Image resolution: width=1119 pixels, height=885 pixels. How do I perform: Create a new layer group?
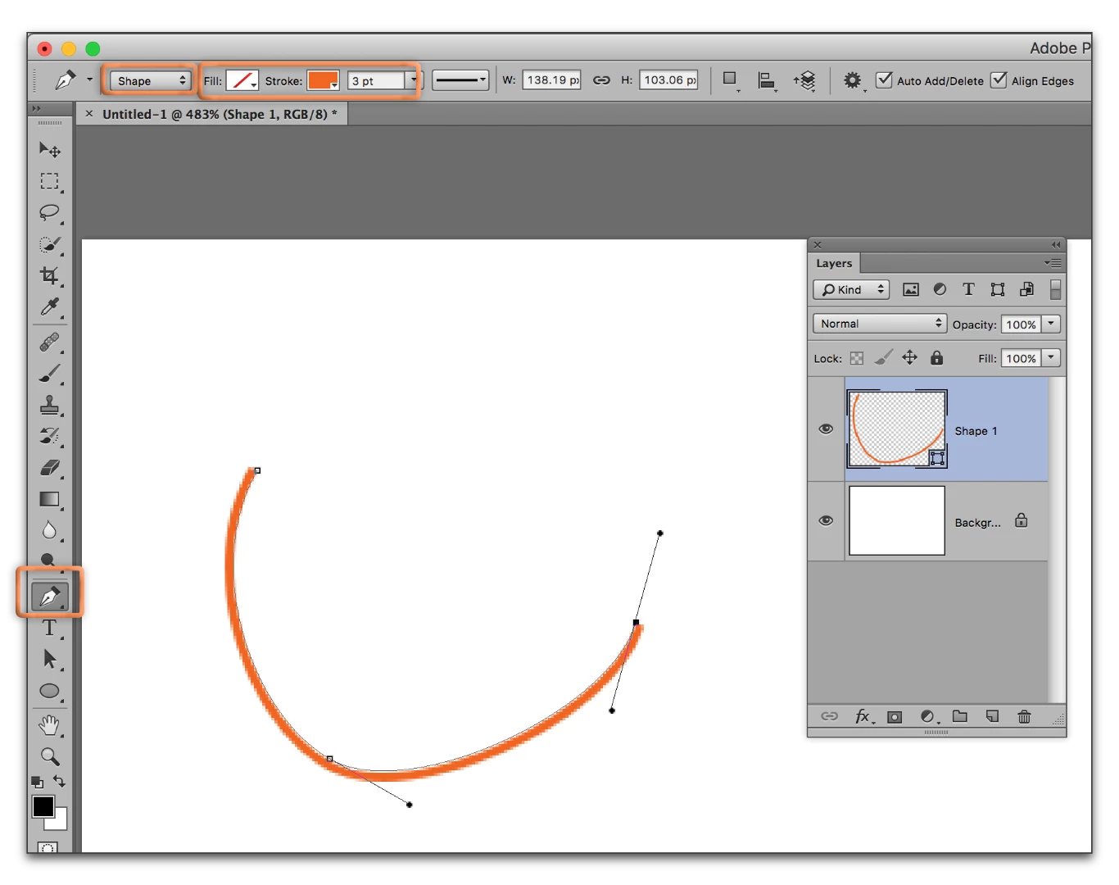pos(960,717)
